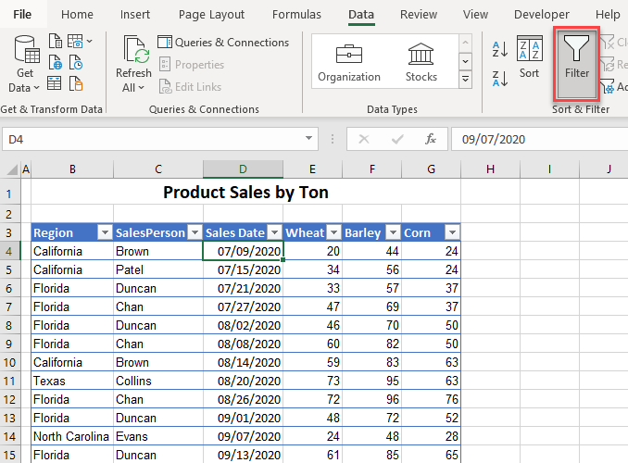Open Queries & Connections pane
628x463 pixels.
tap(223, 43)
